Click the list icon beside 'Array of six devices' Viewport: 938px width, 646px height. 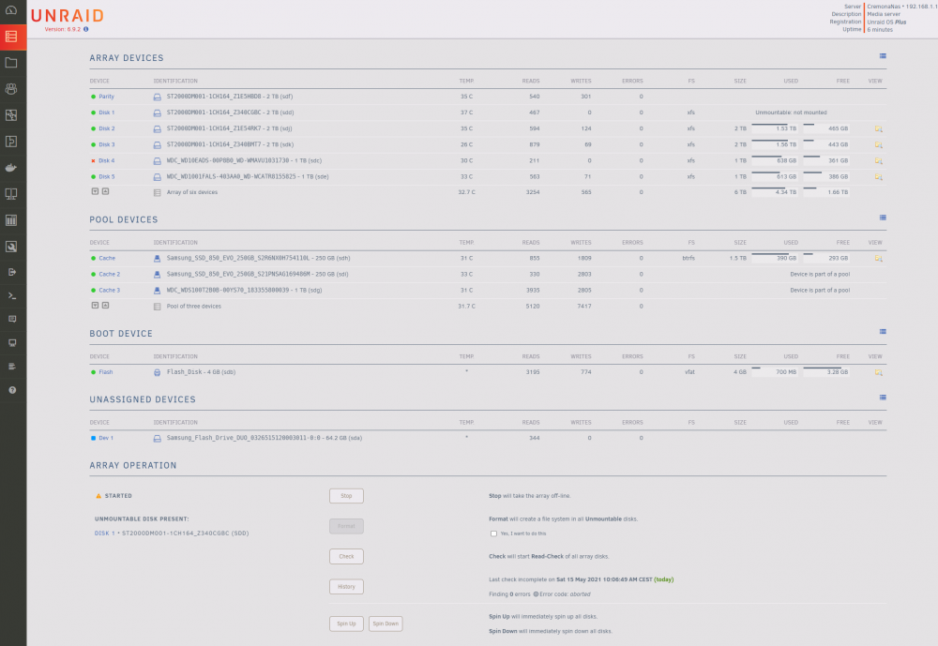click(157, 192)
